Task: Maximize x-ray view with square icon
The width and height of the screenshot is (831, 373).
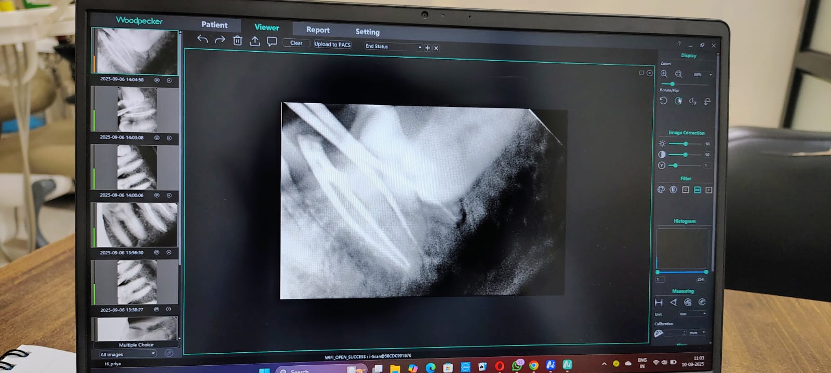Action: pyautogui.click(x=641, y=73)
